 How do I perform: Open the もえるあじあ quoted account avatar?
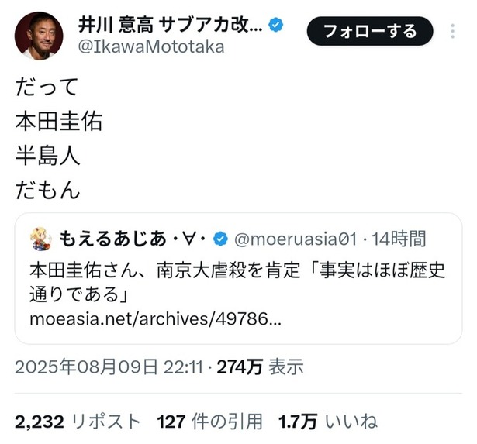coord(41,239)
